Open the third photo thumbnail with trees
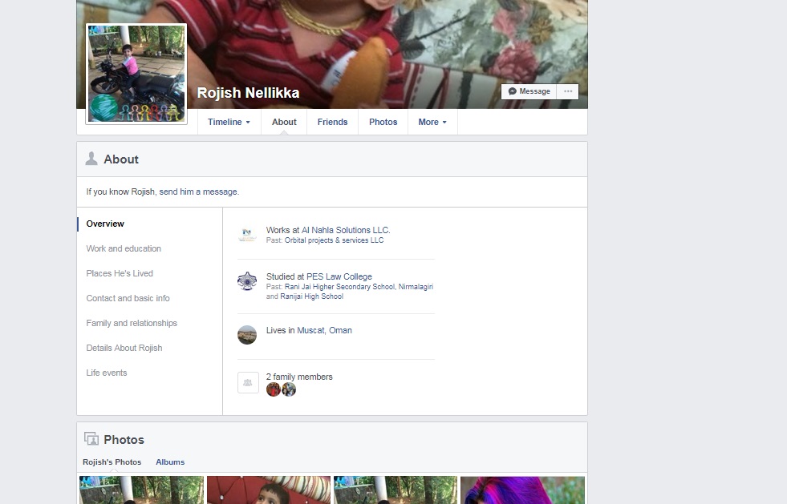This screenshot has width=787, height=504. 396,490
